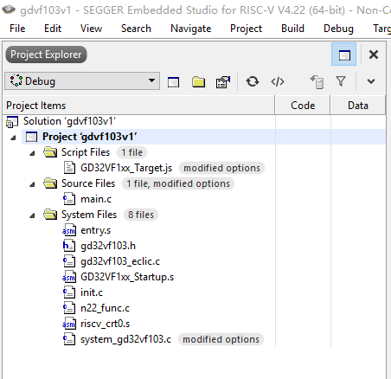Select the Script Files folder label
Screen dimensions: 391x379
pos(86,152)
